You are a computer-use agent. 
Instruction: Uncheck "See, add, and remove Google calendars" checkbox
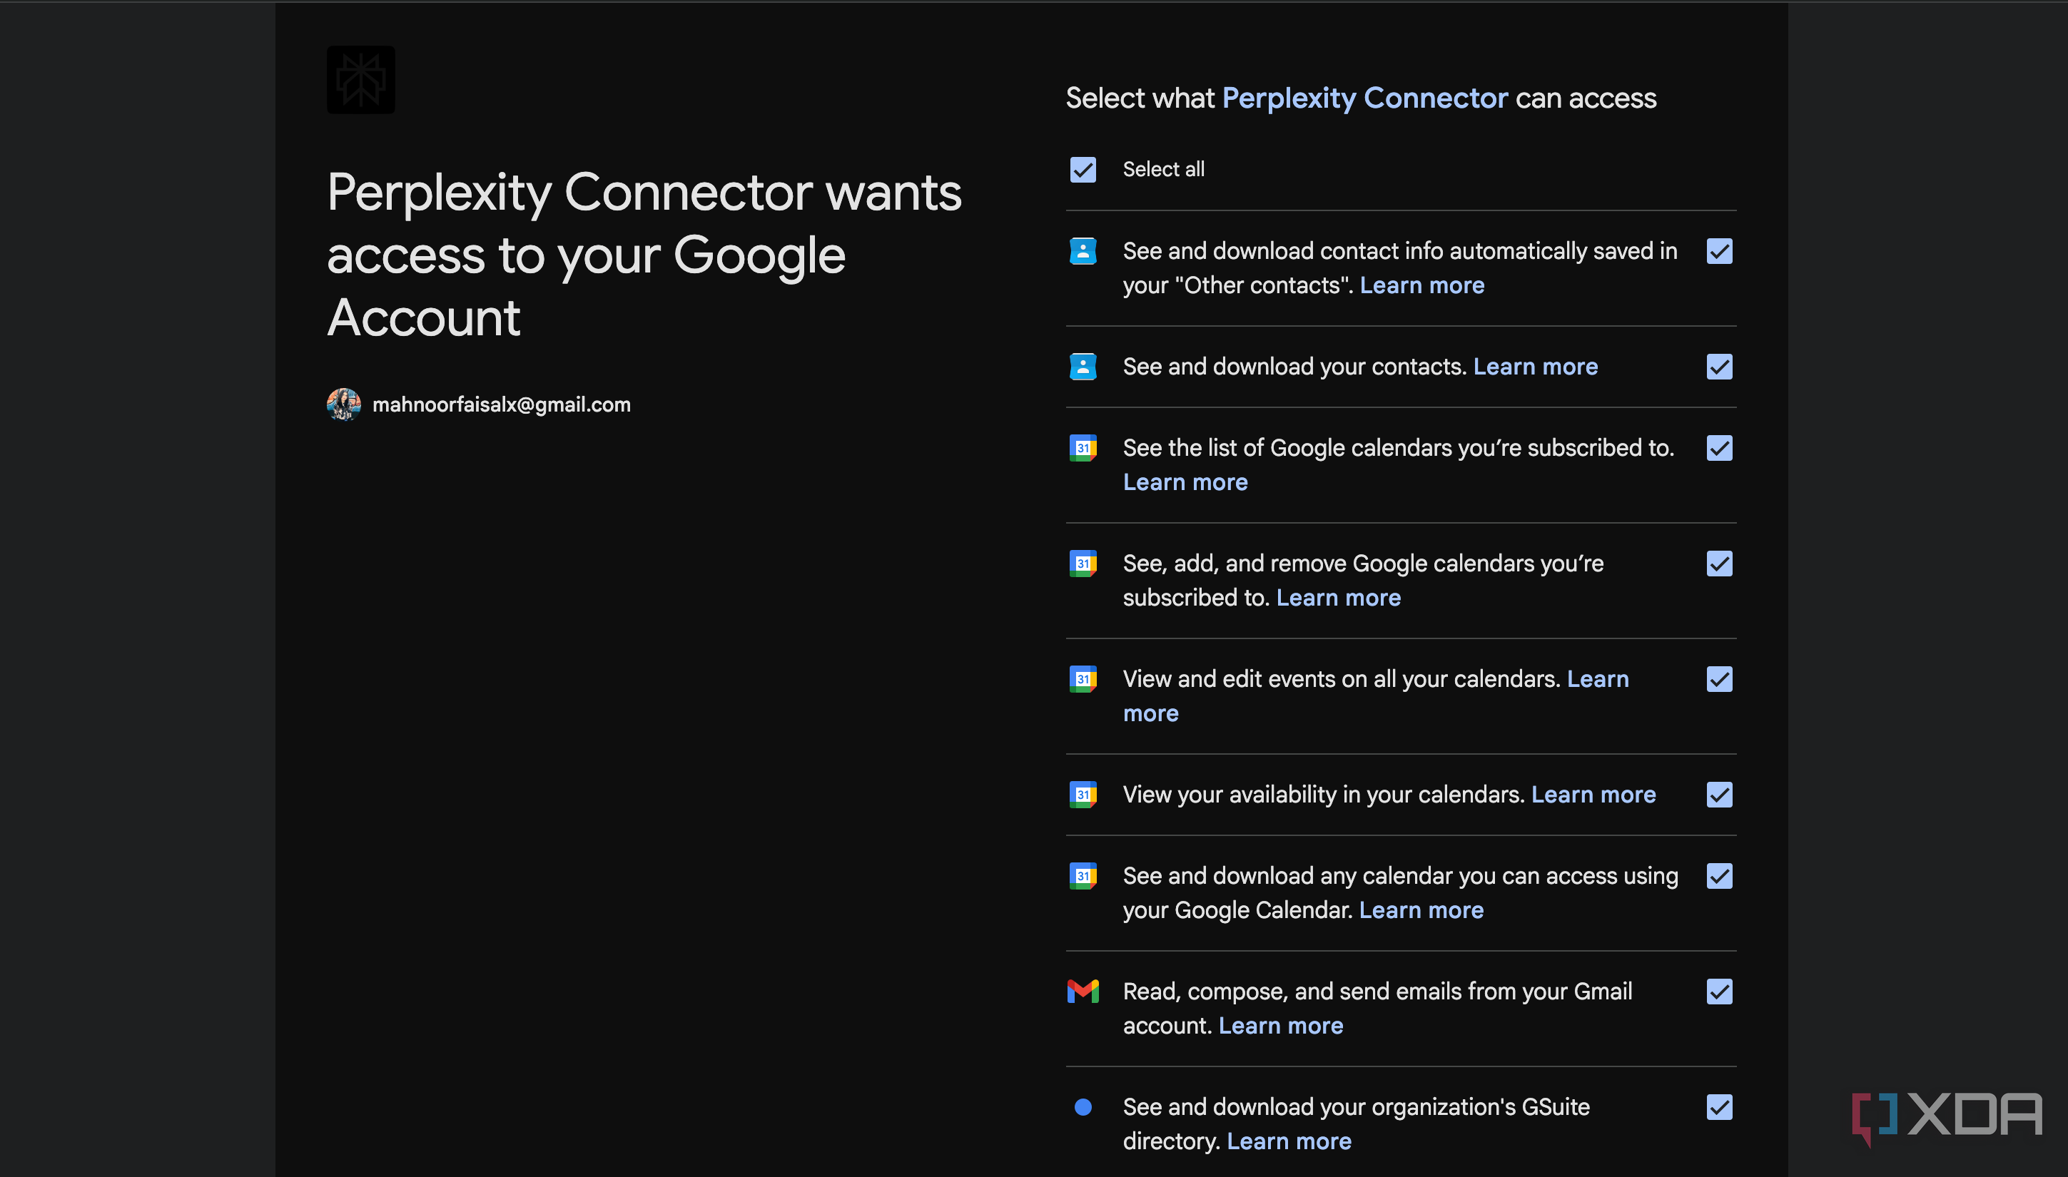[x=1720, y=564]
